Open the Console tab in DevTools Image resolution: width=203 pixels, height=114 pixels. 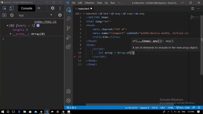[x=27, y=8]
